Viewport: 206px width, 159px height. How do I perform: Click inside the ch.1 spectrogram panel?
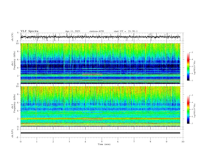(100, 63)
